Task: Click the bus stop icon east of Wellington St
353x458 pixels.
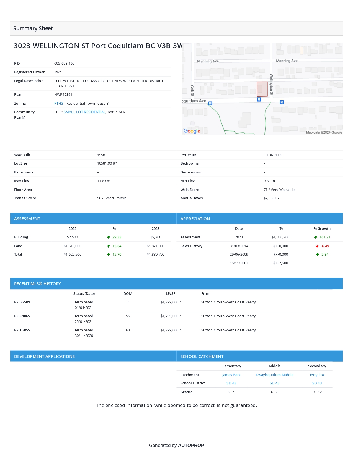Action: point(282,102)
